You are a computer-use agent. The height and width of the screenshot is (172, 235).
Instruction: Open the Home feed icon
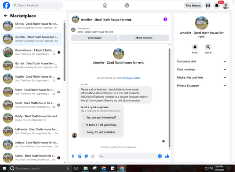[105, 6]
